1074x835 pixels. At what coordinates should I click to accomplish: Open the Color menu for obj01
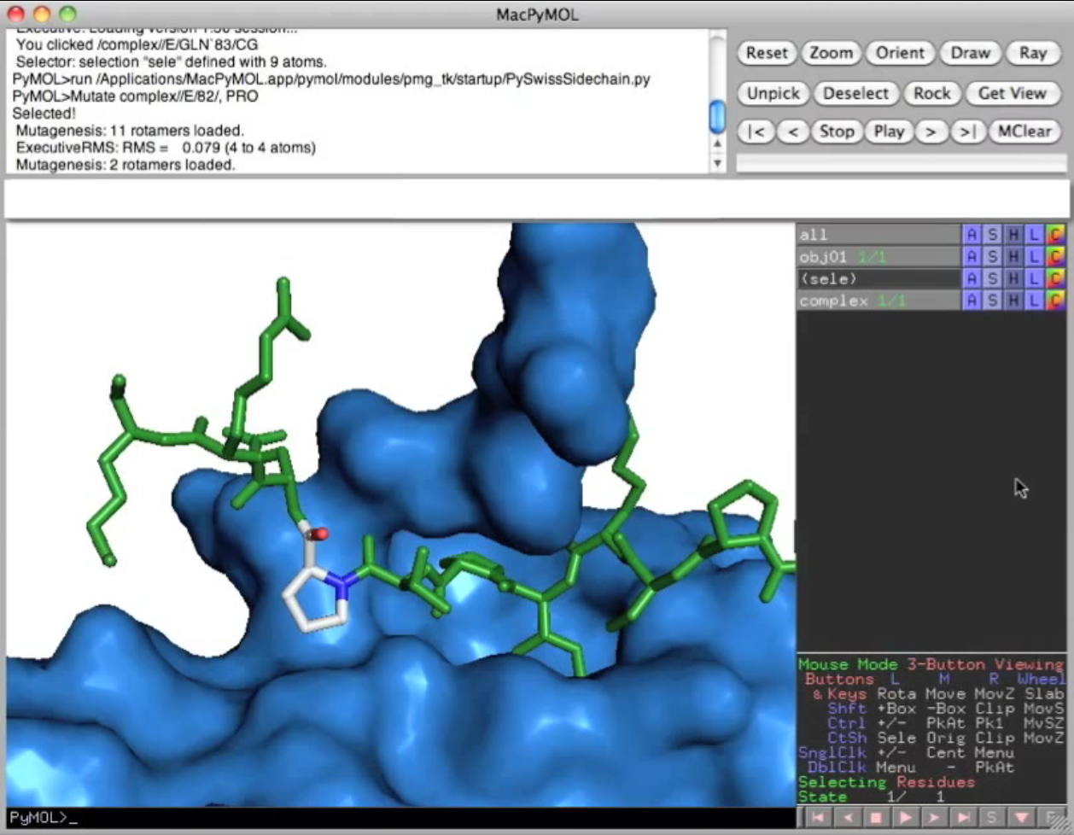tap(1055, 256)
